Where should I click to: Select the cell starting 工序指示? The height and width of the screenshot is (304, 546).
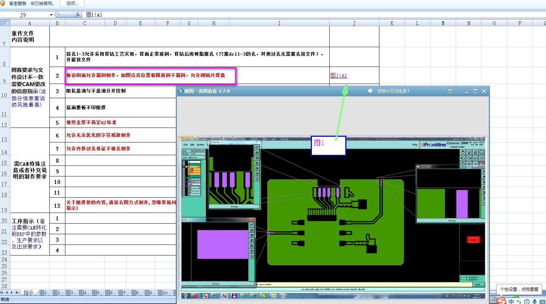tap(30, 234)
